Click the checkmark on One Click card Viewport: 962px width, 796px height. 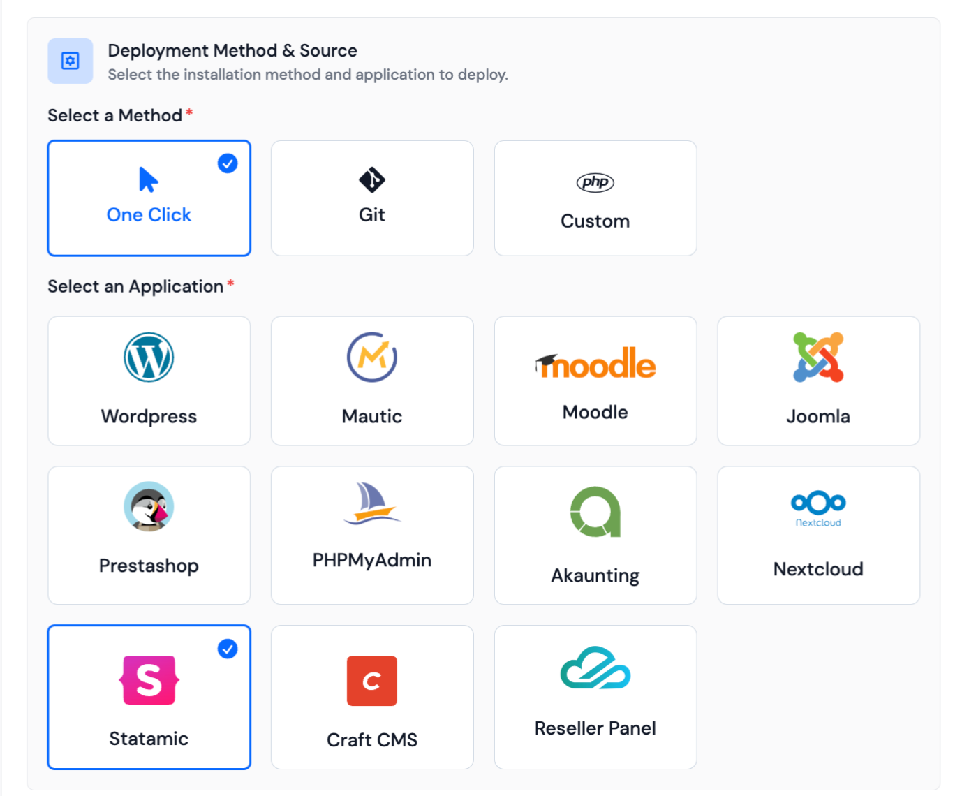227,163
